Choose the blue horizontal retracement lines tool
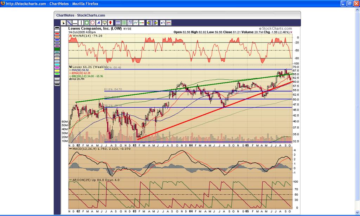The width and height of the screenshot is (360, 216). [x=118, y=23]
